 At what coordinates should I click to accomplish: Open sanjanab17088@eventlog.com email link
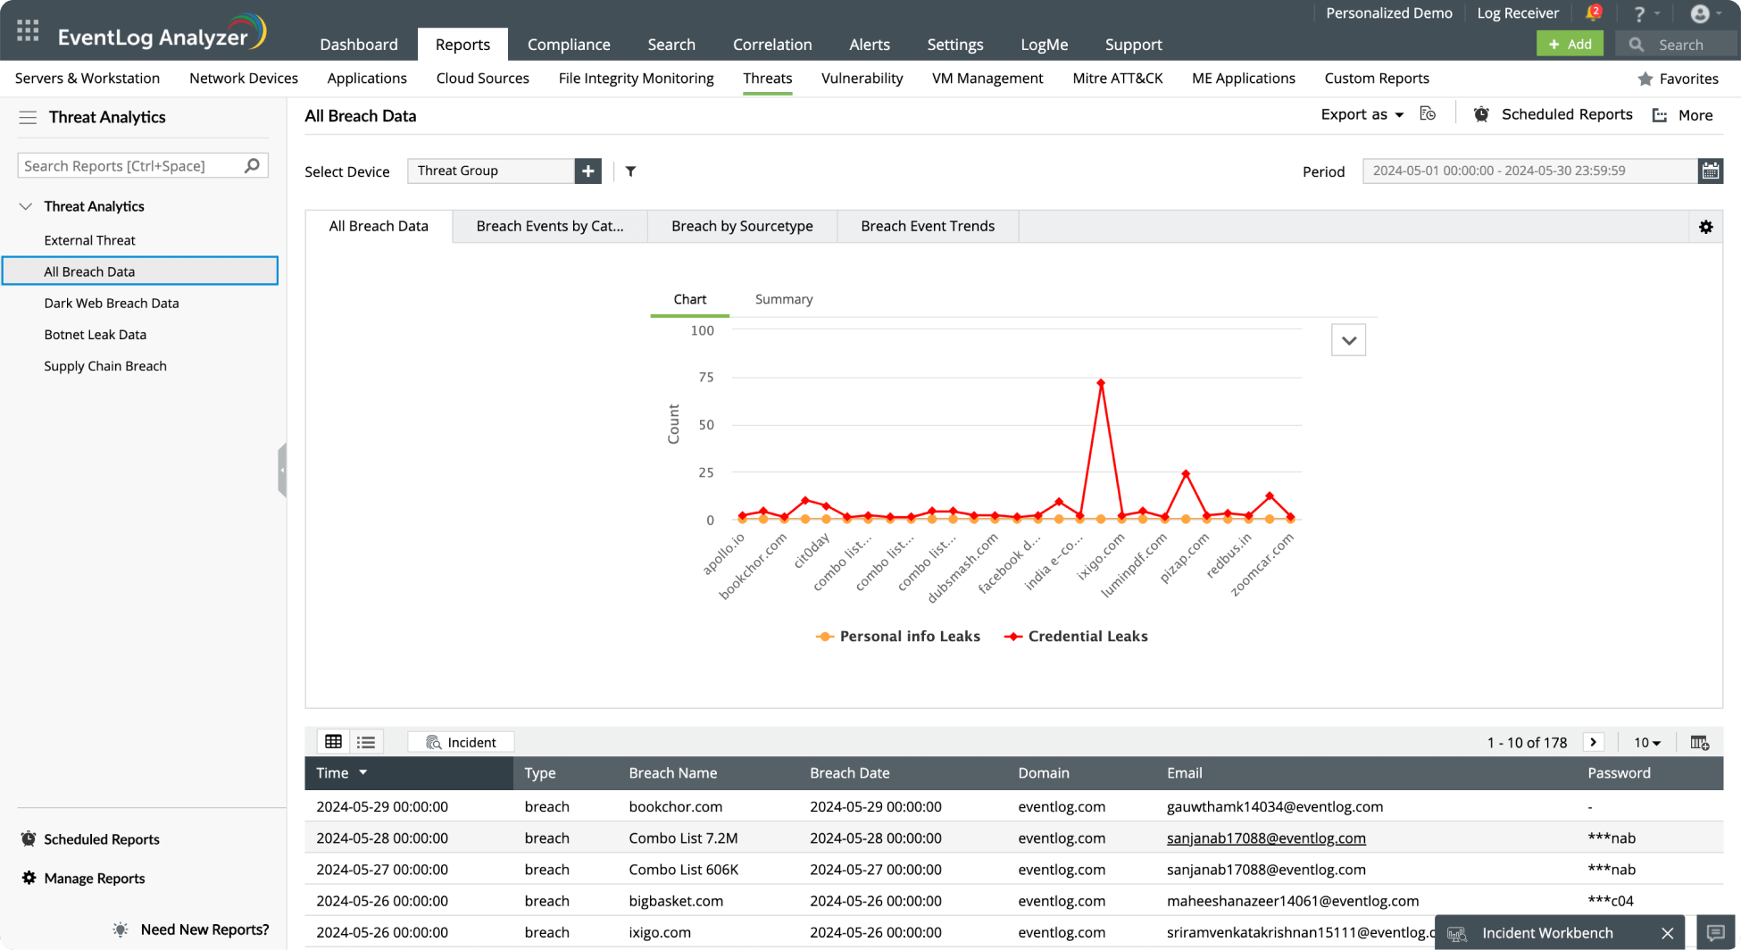(x=1265, y=838)
